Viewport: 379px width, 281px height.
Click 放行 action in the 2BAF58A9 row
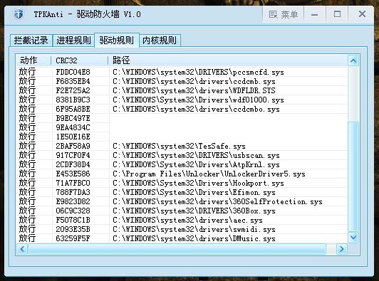coord(27,146)
